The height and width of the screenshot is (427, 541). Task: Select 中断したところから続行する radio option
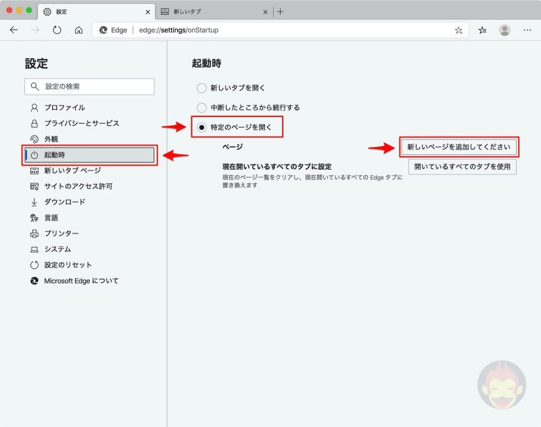(x=201, y=108)
